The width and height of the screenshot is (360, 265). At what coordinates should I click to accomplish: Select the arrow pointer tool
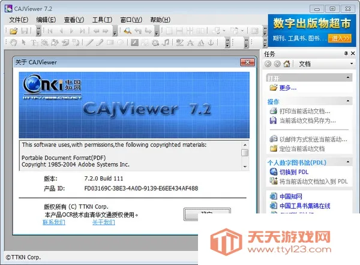pyautogui.click(x=23, y=43)
